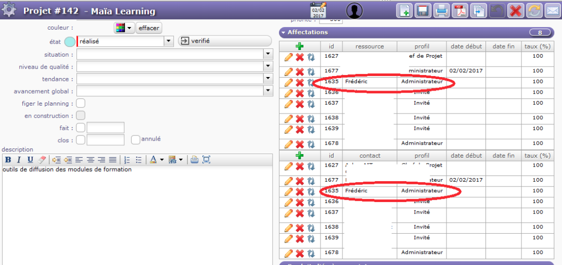
Task: Click the 'contact' column header
Action: point(370,156)
